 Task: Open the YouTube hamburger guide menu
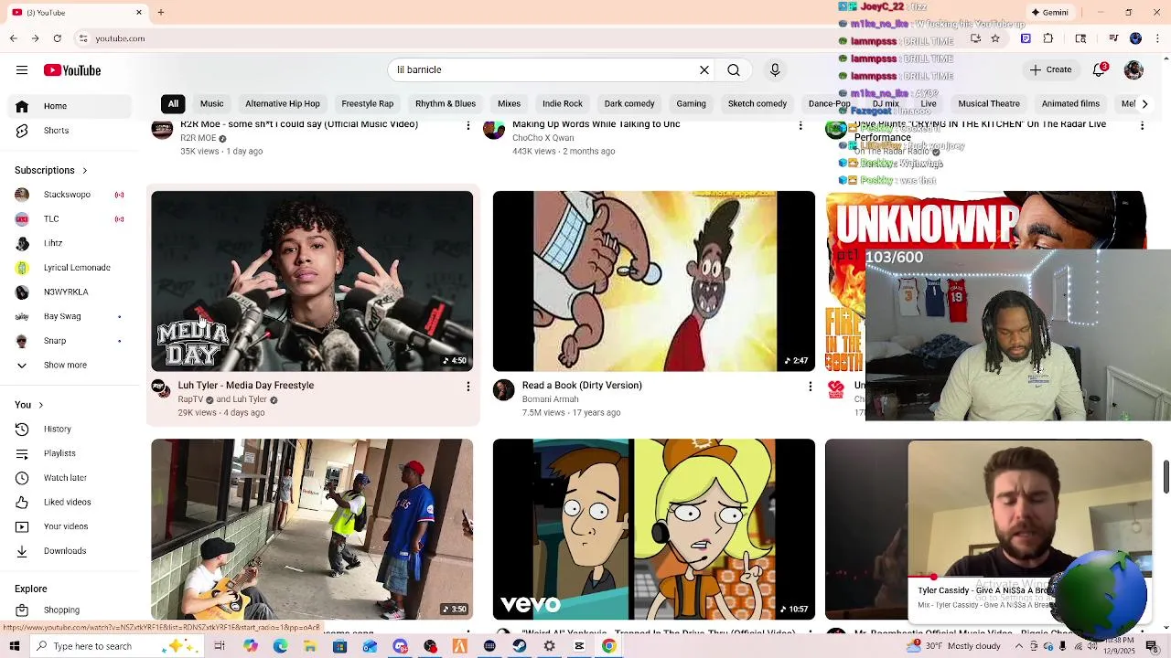tap(22, 70)
